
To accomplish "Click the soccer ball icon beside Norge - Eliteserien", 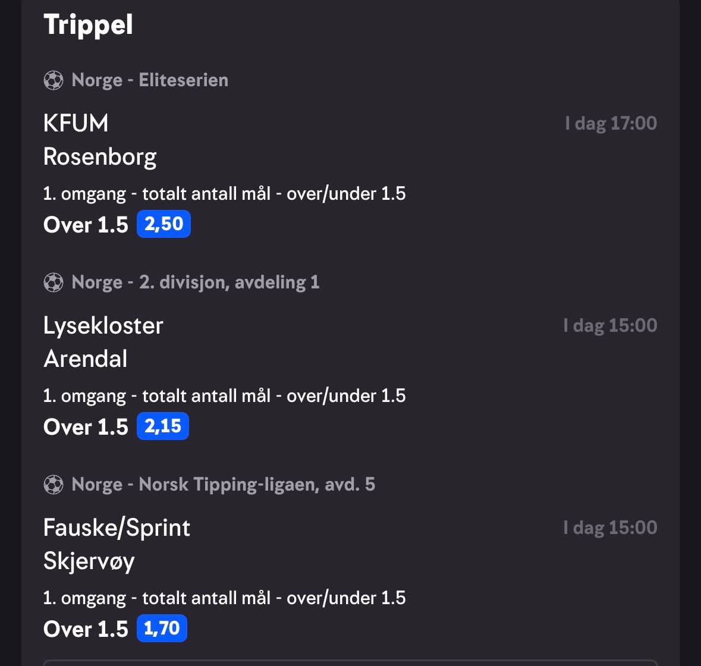I will point(53,80).
